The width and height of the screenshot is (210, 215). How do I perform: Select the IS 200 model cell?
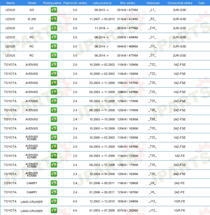pos(32,19)
